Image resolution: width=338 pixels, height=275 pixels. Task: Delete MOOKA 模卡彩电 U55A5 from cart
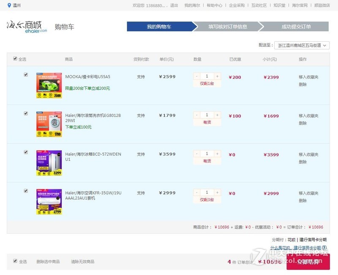coord(303,84)
